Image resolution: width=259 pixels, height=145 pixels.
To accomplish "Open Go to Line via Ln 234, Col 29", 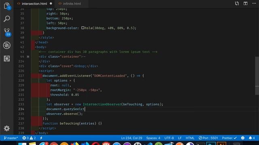I will (132, 138).
